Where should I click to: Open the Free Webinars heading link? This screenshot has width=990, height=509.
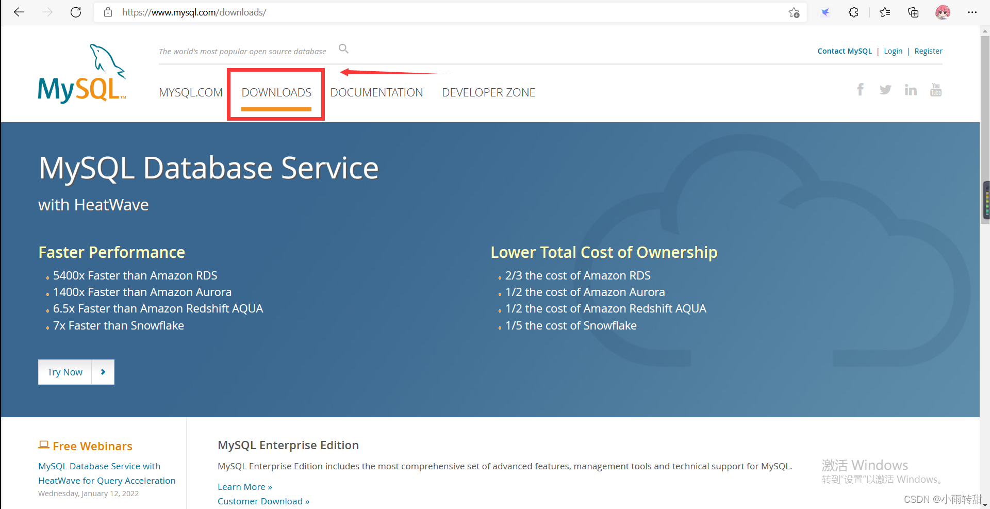pos(92,446)
